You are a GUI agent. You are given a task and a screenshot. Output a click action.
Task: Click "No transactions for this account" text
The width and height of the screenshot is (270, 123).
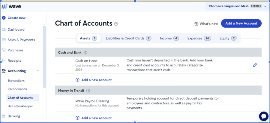click(97, 105)
